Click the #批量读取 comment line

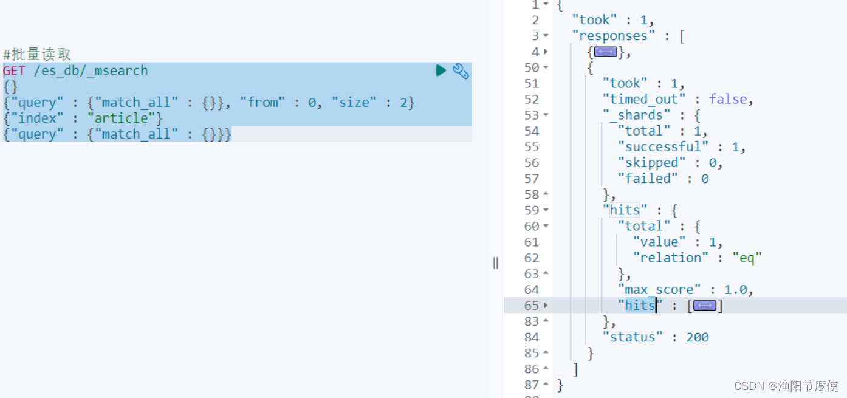click(38, 55)
